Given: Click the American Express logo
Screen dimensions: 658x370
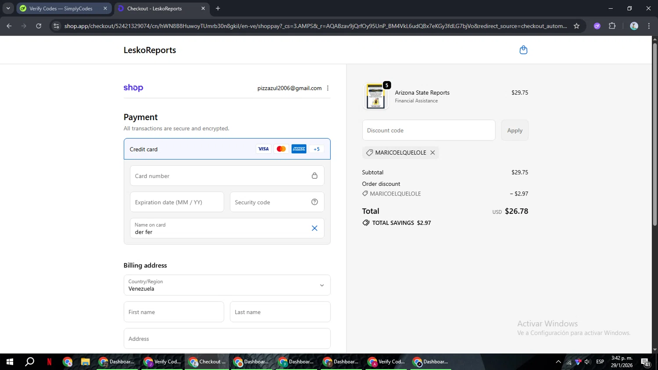Looking at the screenshot, I should click(299, 149).
